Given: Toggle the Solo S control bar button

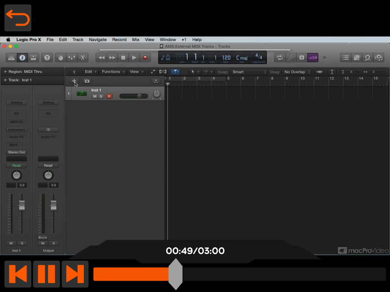Looking at the screenshot, I should 302,58.
